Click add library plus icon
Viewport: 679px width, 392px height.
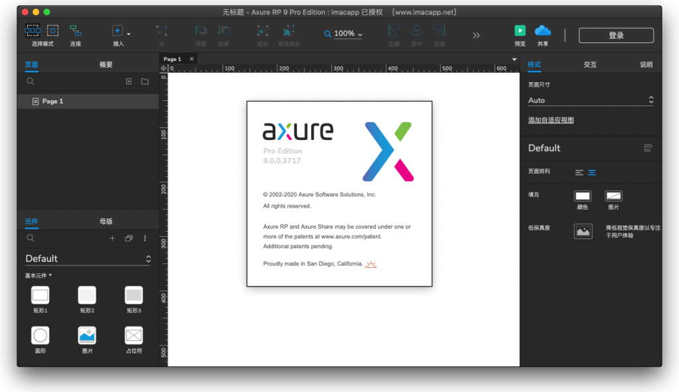[112, 238]
